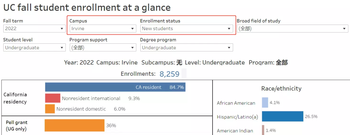350x135 pixels.
Task: Expand the Campus dropdown showing Irvine
Action: 102,28
